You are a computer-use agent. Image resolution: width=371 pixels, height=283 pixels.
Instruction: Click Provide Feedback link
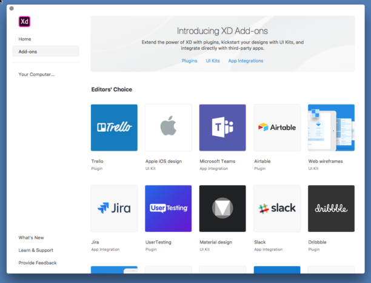pyautogui.click(x=38, y=263)
